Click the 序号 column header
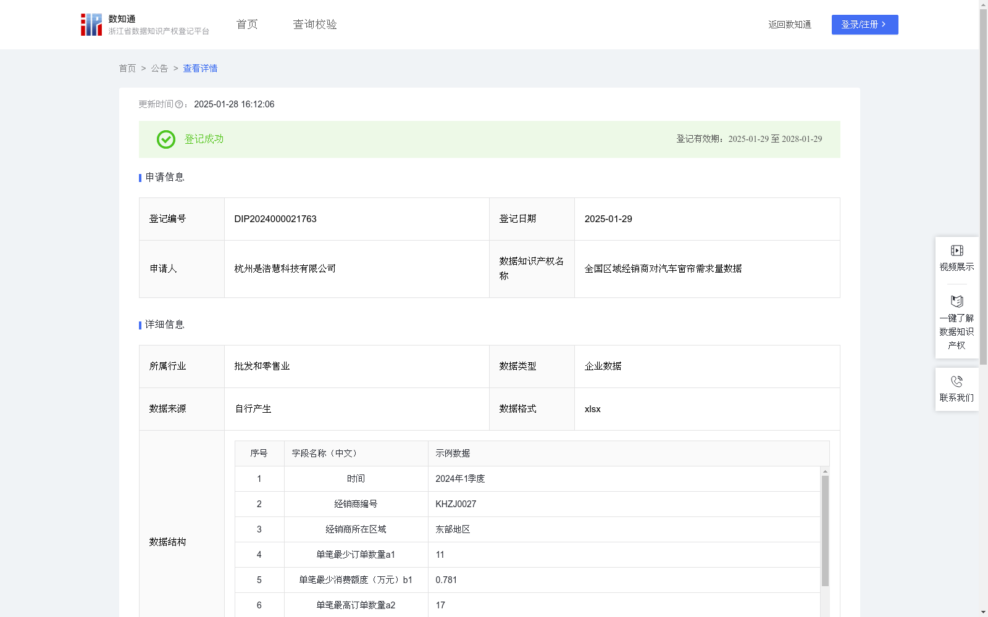The height and width of the screenshot is (617, 988). click(259, 453)
